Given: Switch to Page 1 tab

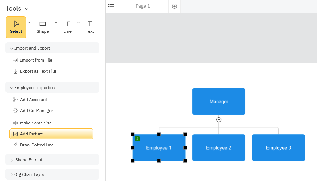Looking at the screenshot, I should [142, 6].
